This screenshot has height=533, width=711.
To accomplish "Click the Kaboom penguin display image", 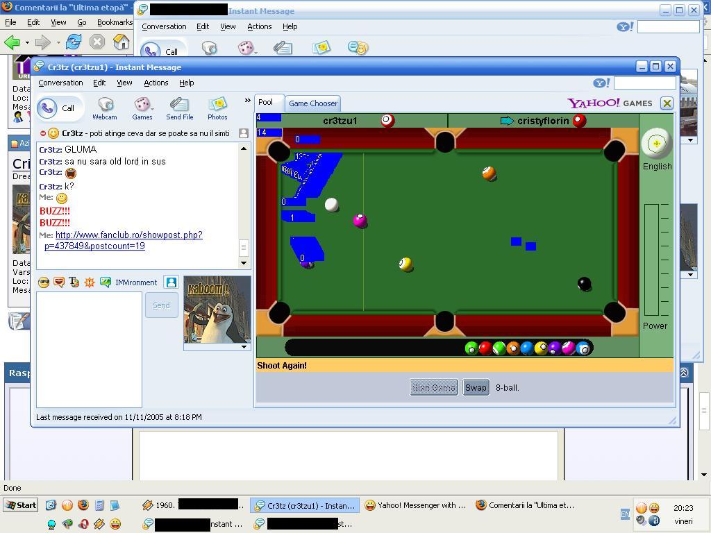I will 217,309.
